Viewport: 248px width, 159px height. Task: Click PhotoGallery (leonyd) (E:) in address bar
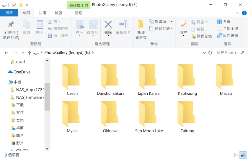point(67,53)
